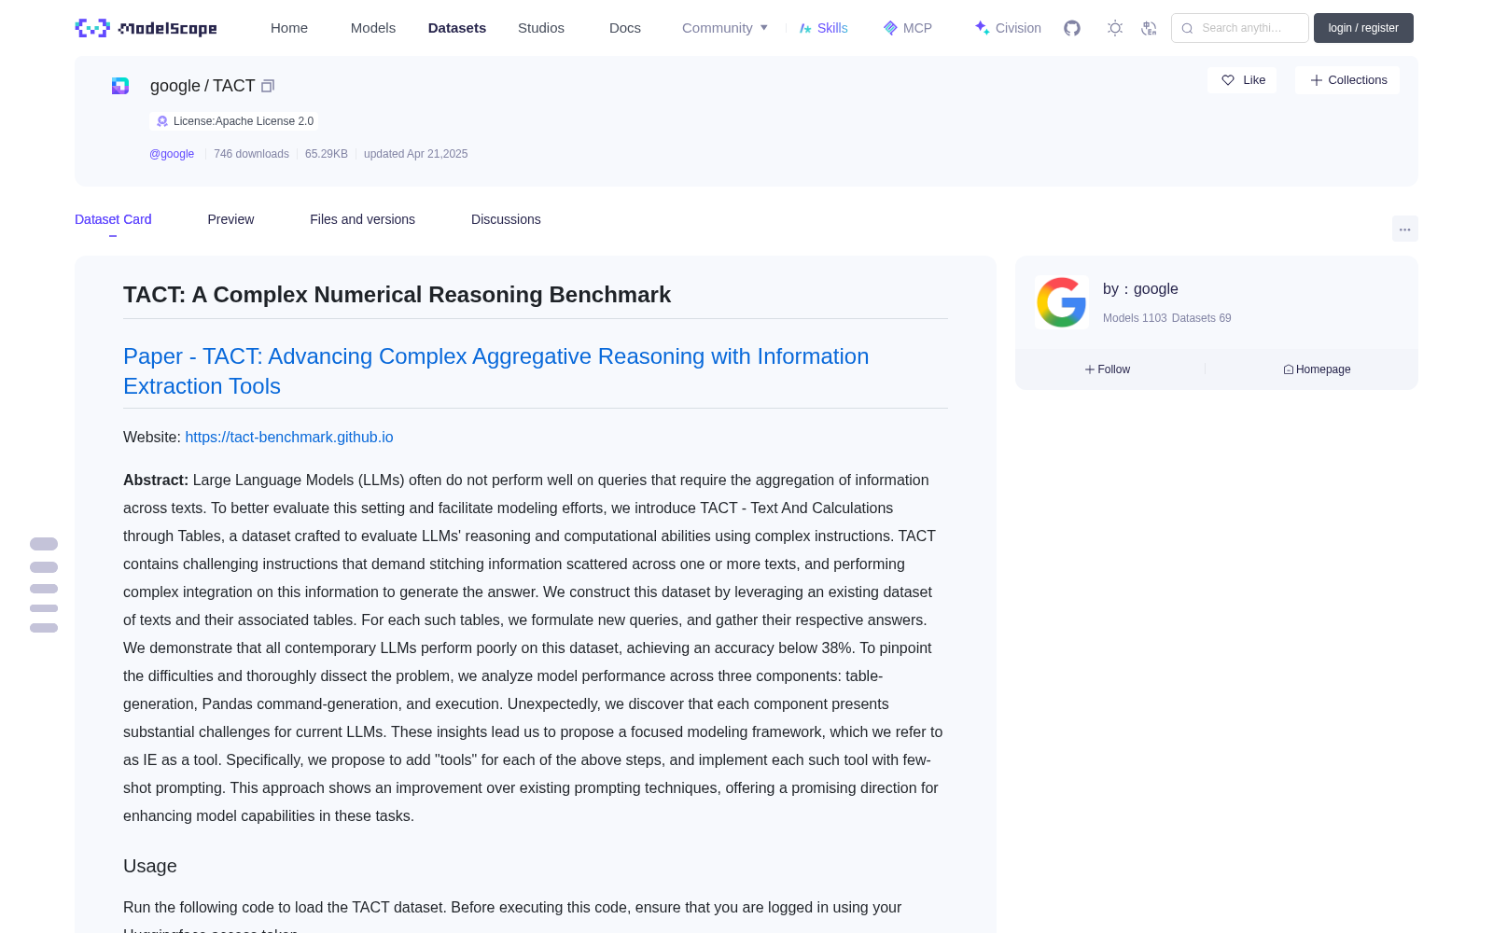Viewport: 1493px width, 933px height.
Task: Open the Studios page
Action: pyautogui.click(x=541, y=28)
